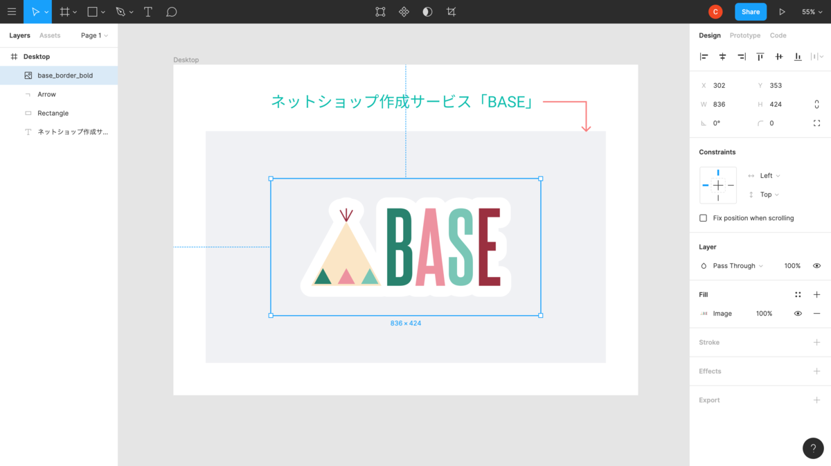Screen dimensions: 831x466
Task: Select the Move tool
Action: point(35,12)
